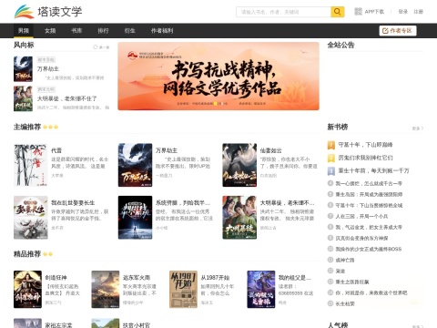Open the 女频 tab
This screenshot has width=437, height=328.
[x=50, y=31]
